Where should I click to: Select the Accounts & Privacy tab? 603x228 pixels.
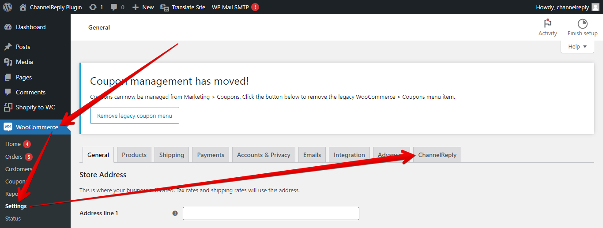click(264, 155)
